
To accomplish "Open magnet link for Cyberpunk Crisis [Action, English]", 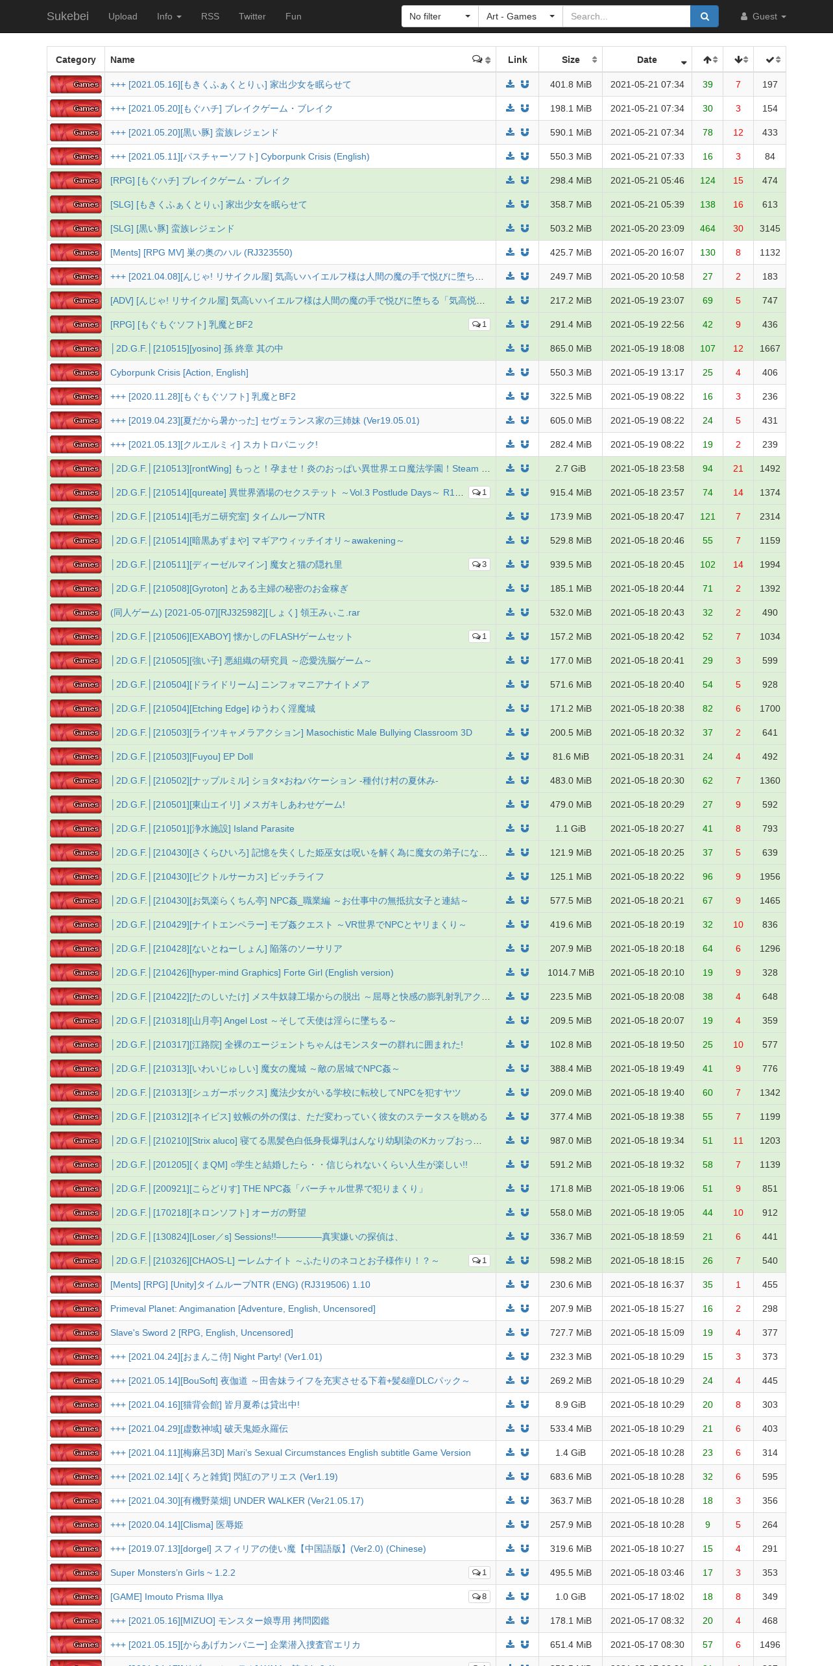I will coord(525,372).
